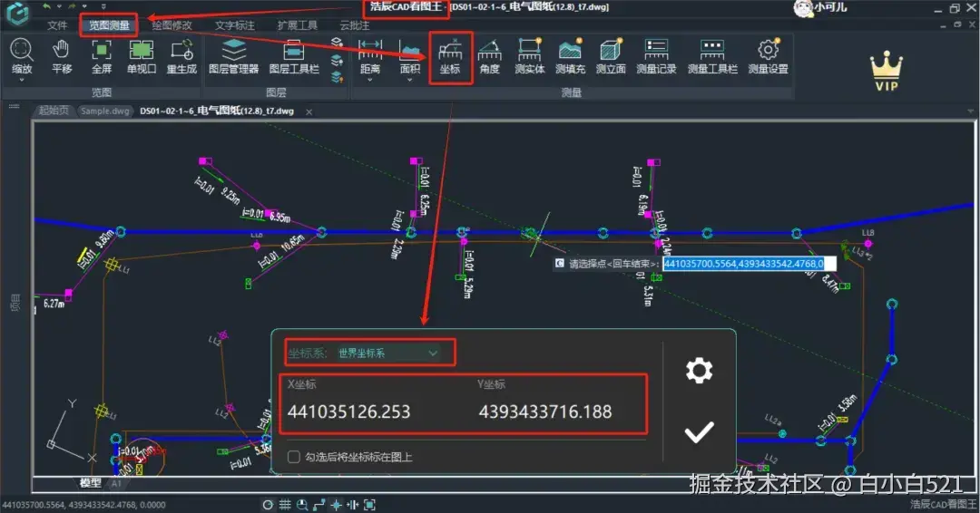Select the 距离 distance measurement tool
980x513 pixels.
(370, 55)
